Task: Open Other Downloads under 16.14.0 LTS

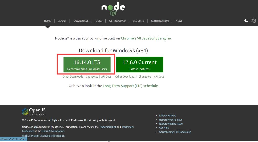Action: click(73, 76)
